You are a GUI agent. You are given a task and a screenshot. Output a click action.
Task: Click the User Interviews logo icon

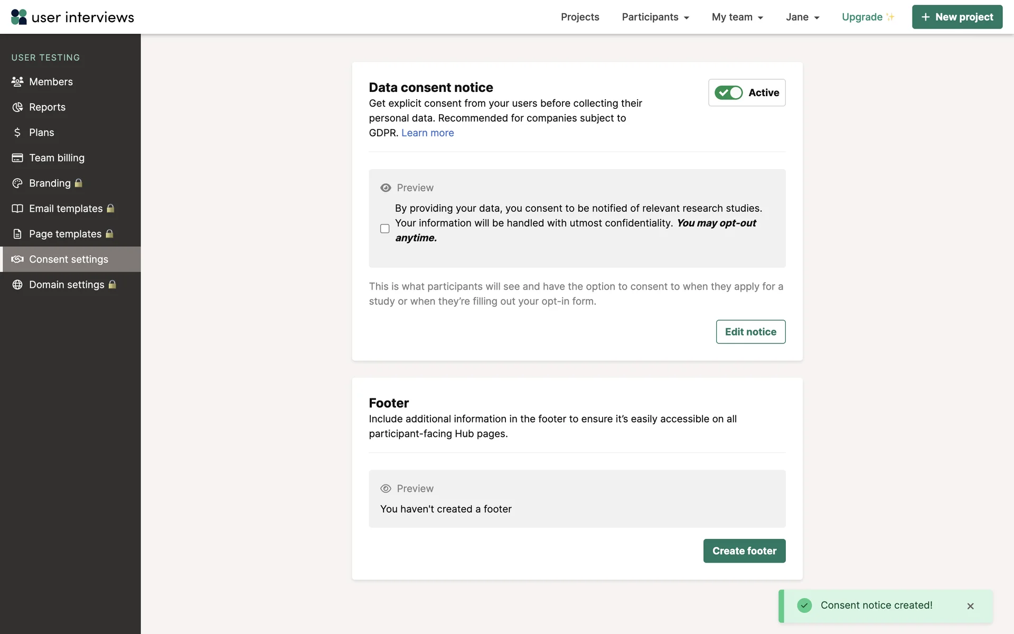pos(19,17)
